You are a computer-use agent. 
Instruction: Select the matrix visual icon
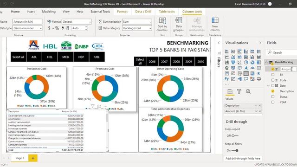point(252,73)
